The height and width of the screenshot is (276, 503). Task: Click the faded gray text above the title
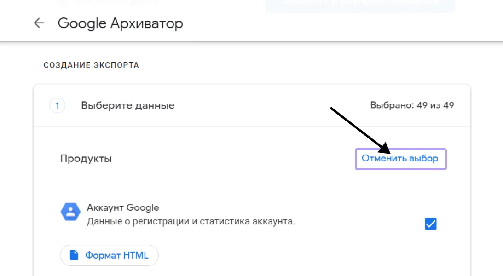pos(110,2)
